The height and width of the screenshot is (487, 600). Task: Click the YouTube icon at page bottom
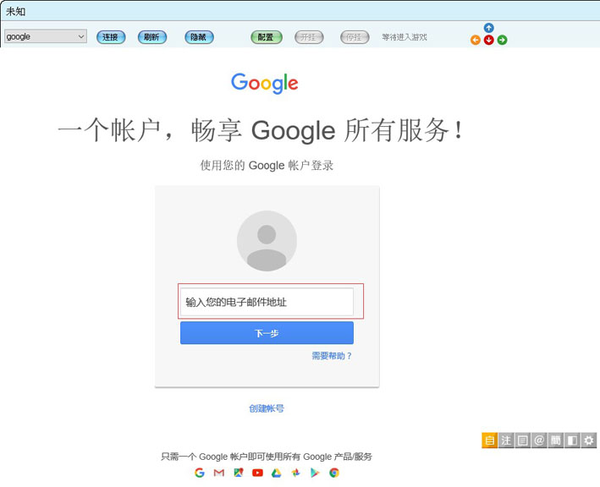(x=257, y=473)
